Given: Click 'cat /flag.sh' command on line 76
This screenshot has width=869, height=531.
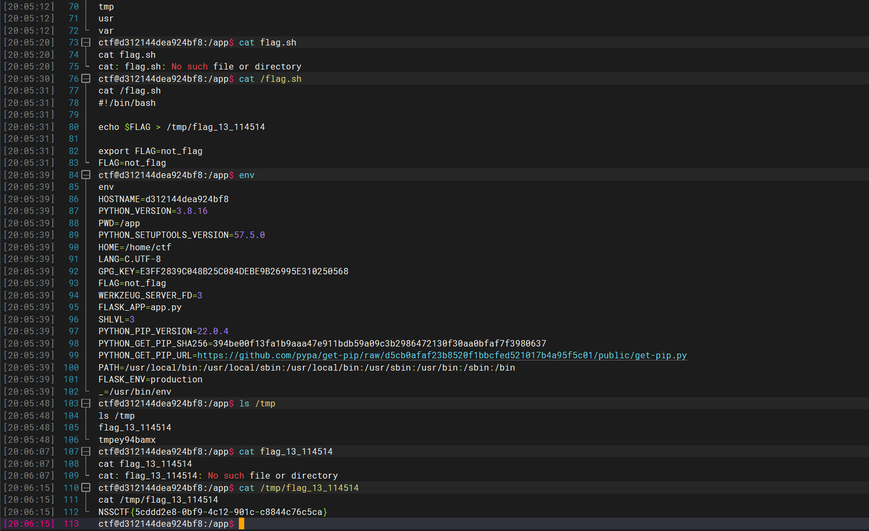Looking at the screenshot, I should point(270,79).
